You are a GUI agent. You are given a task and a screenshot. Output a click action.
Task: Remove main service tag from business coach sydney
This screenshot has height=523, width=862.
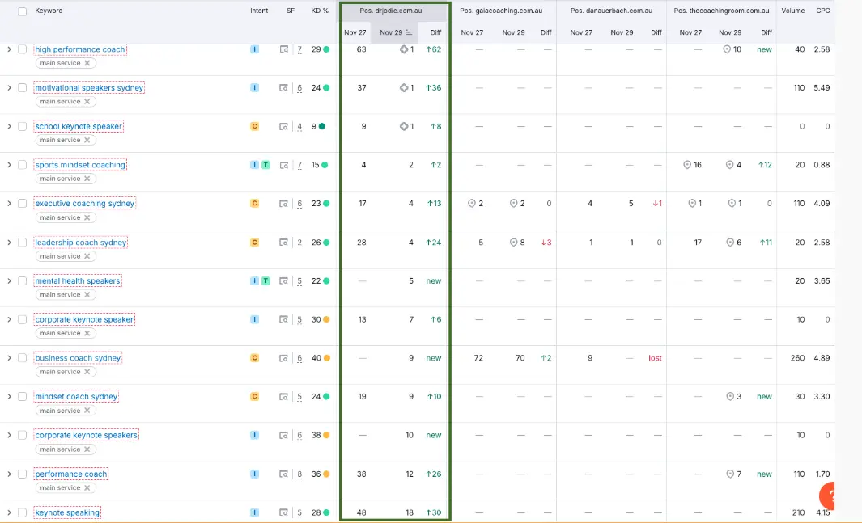87,372
